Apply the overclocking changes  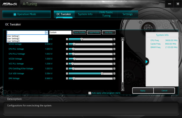pyautogui.click(x=143, y=91)
